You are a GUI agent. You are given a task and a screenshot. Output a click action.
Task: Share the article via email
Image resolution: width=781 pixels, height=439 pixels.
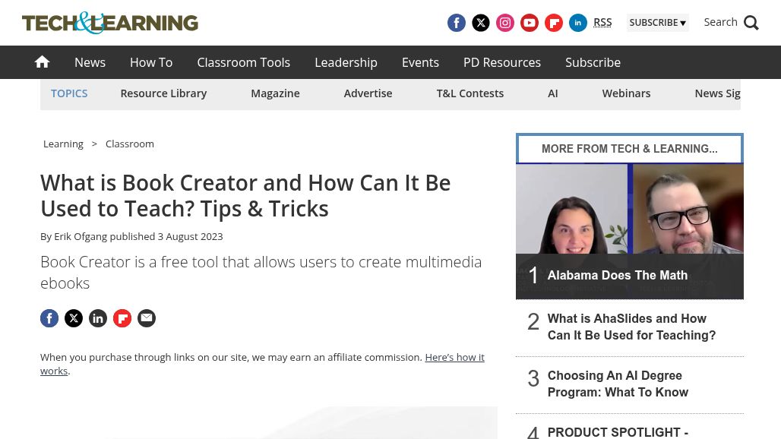click(x=147, y=318)
